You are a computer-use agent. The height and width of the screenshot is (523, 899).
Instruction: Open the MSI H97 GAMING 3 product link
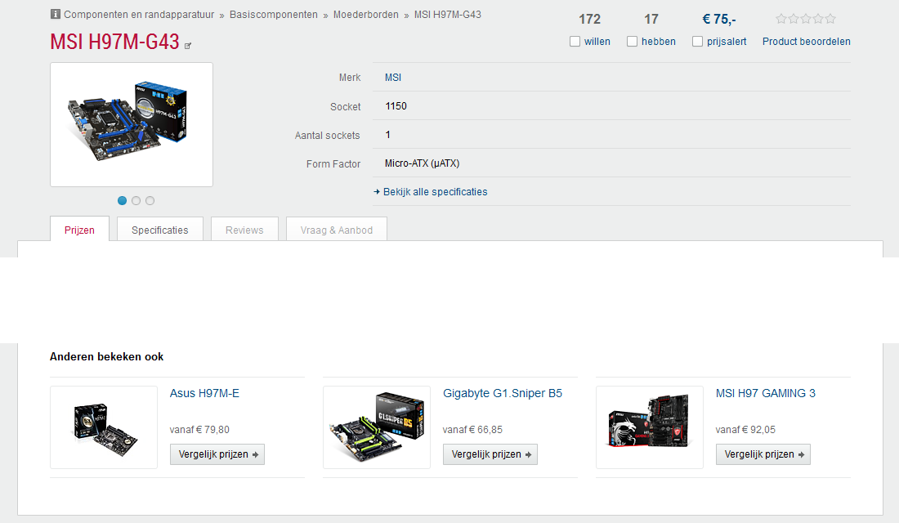(x=766, y=393)
